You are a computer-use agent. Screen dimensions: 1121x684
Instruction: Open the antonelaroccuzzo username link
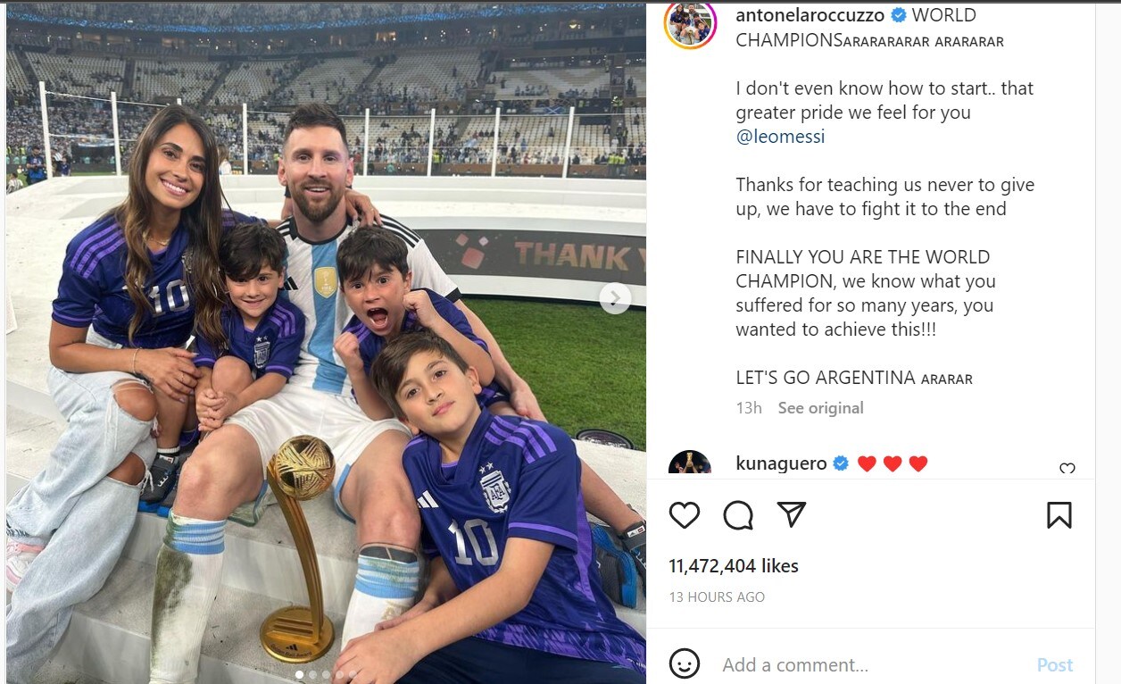point(810,15)
